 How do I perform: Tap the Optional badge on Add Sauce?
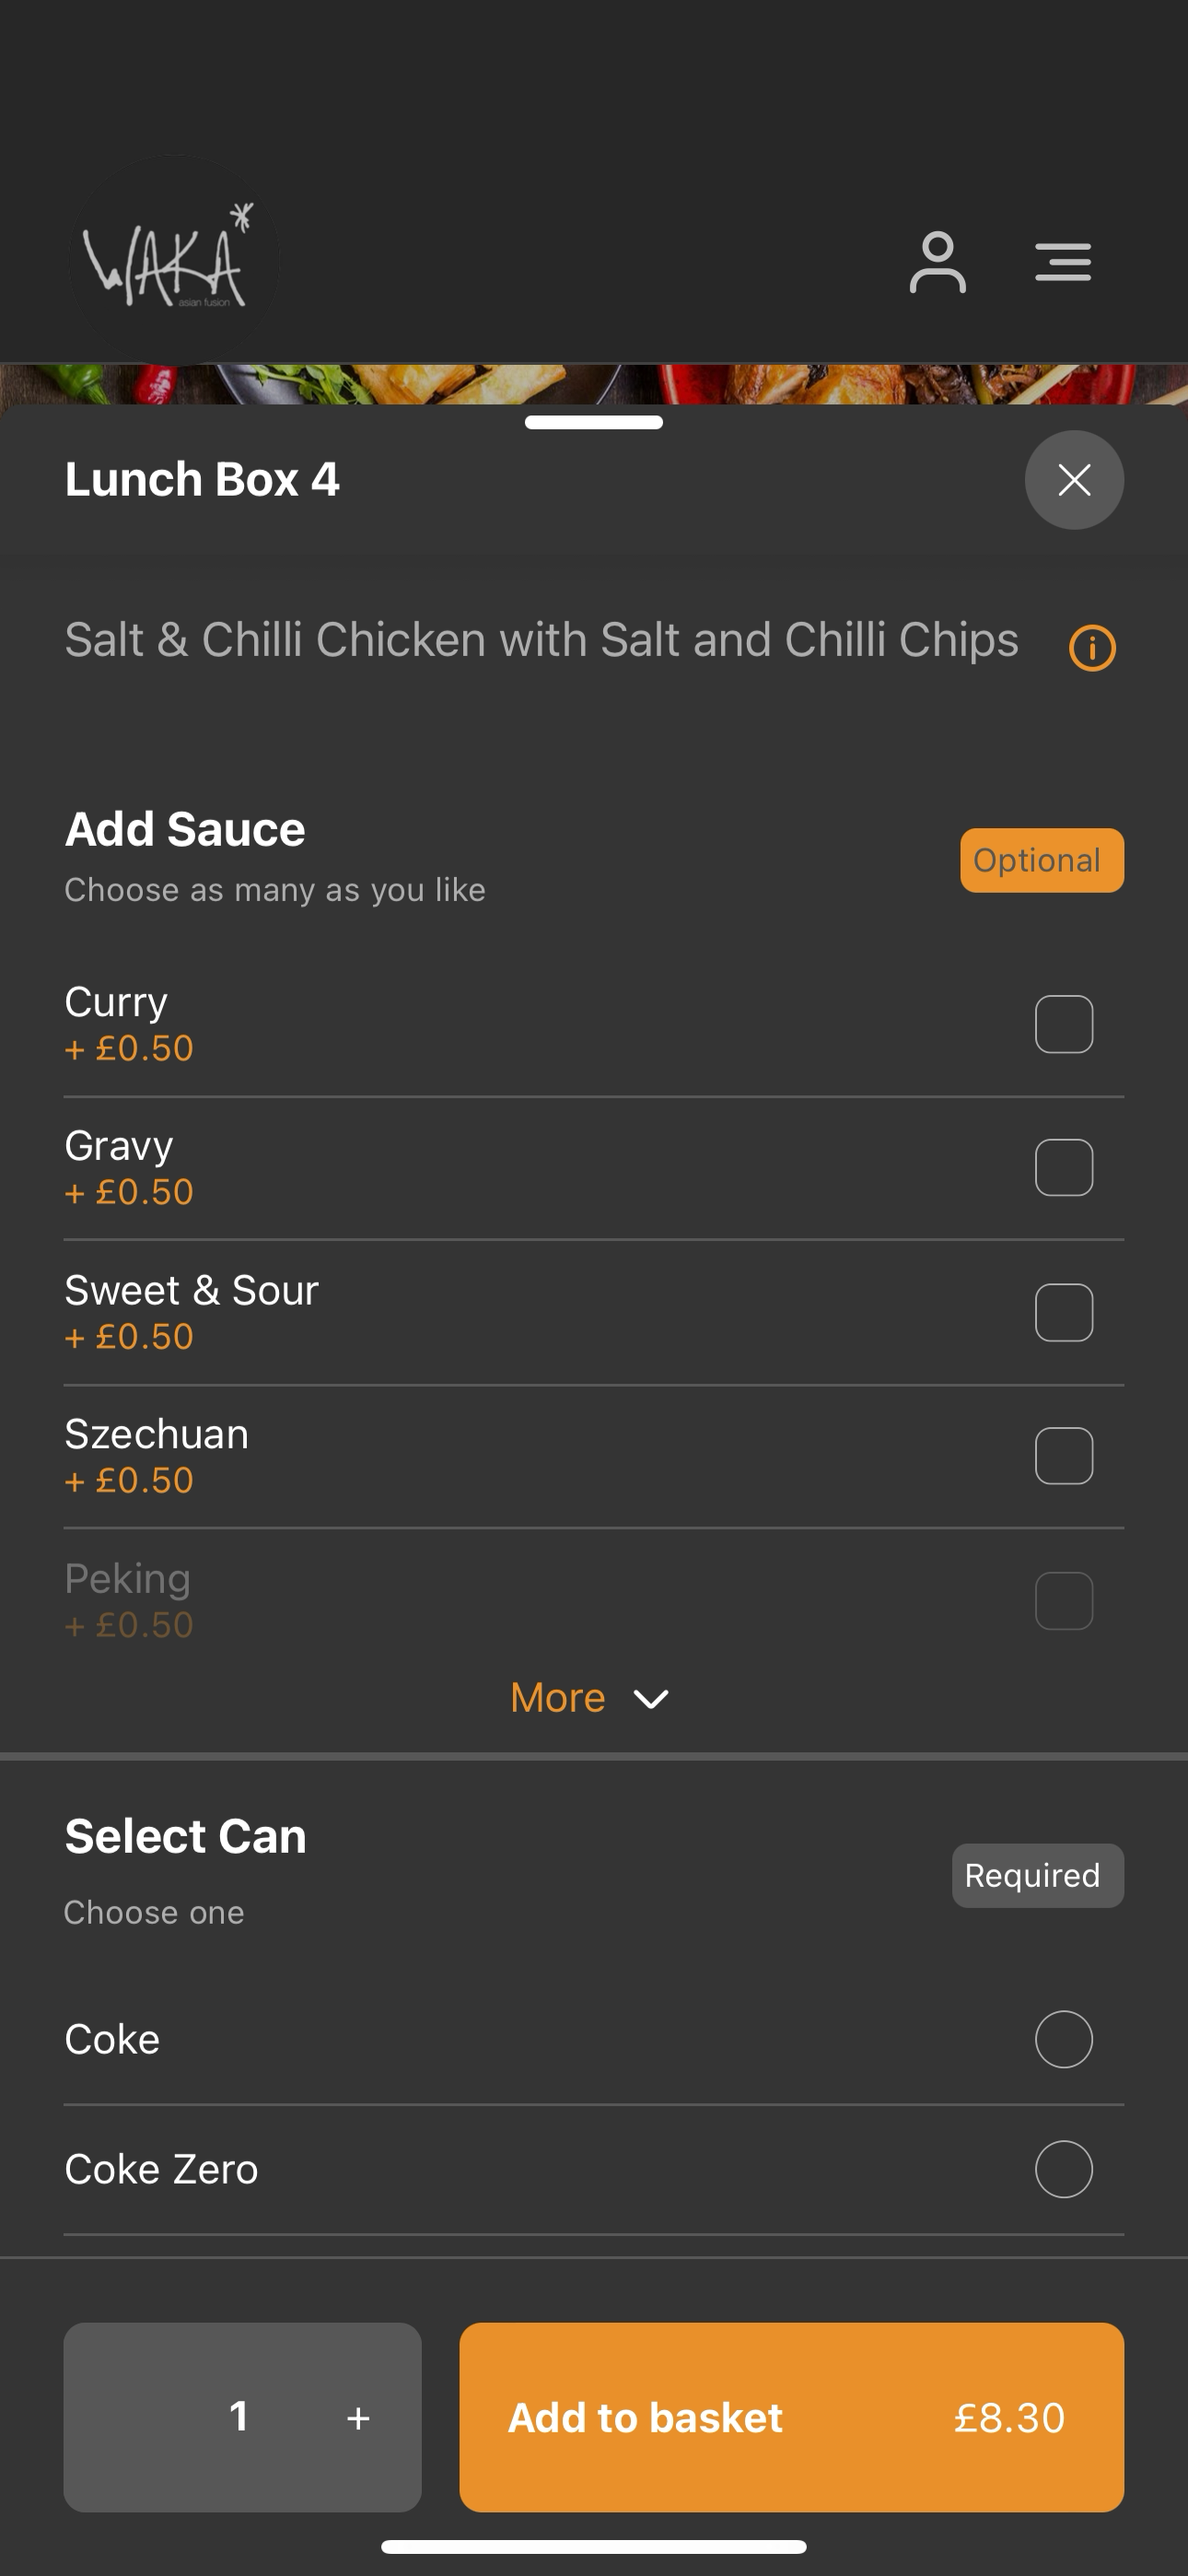[1042, 860]
